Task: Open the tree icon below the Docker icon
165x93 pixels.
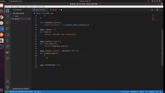Action: (x=7, y=58)
